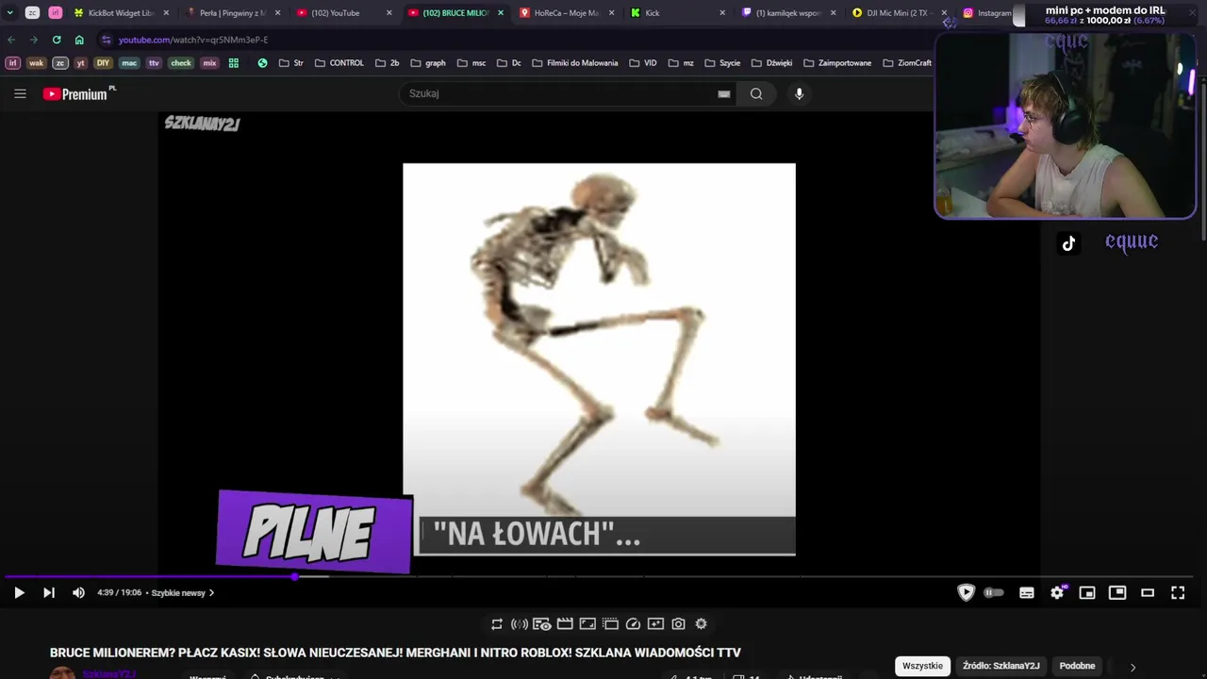Image resolution: width=1207 pixels, height=679 pixels.
Task: Open picture-in-picture mode
Action: [1117, 592]
